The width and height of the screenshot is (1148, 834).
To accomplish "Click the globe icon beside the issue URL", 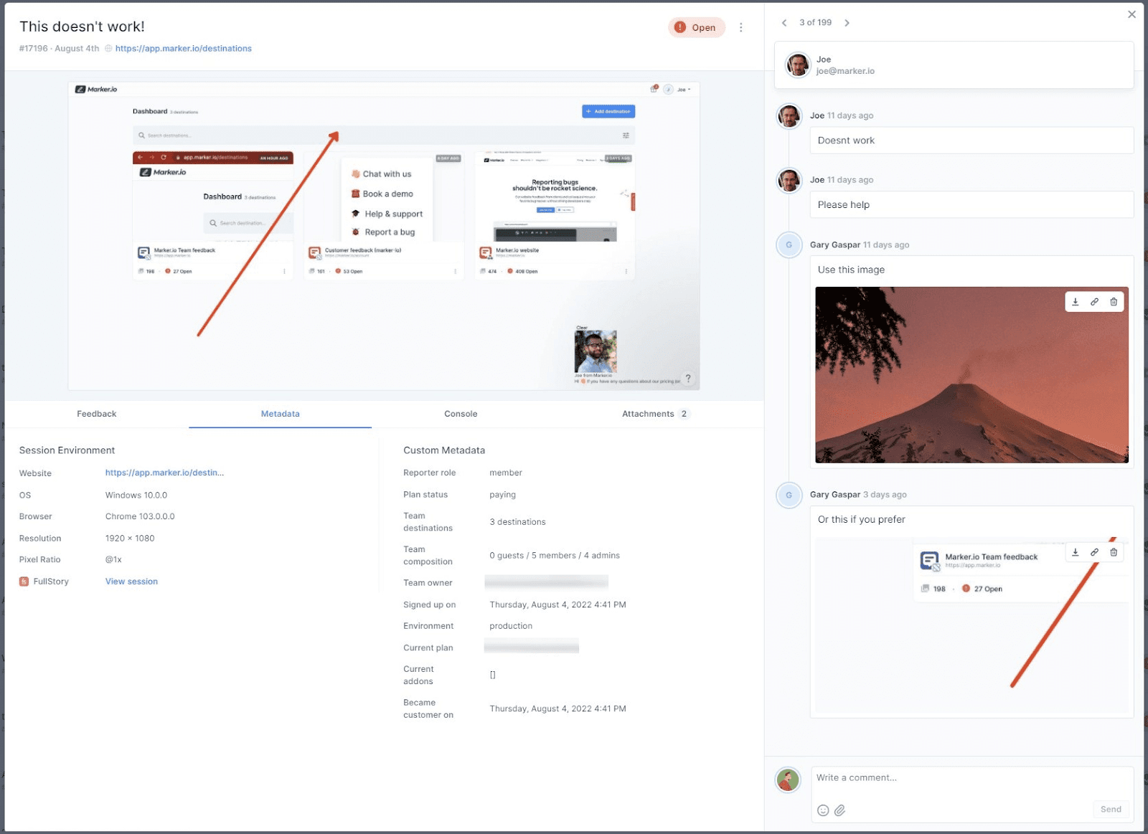I will tap(107, 48).
